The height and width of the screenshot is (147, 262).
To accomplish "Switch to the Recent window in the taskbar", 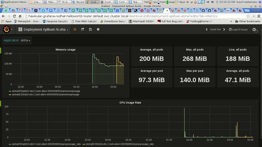I will click(x=79, y=2).
